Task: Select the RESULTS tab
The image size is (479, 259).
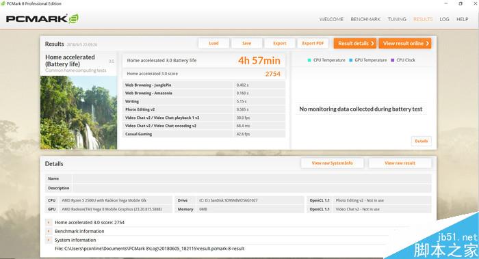Action: 423,19
